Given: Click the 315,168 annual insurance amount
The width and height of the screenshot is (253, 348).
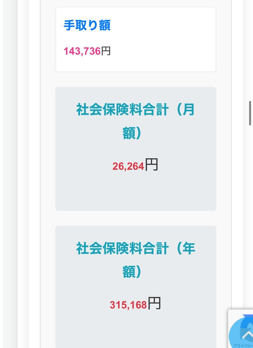Looking at the screenshot, I should click(128, 305).
